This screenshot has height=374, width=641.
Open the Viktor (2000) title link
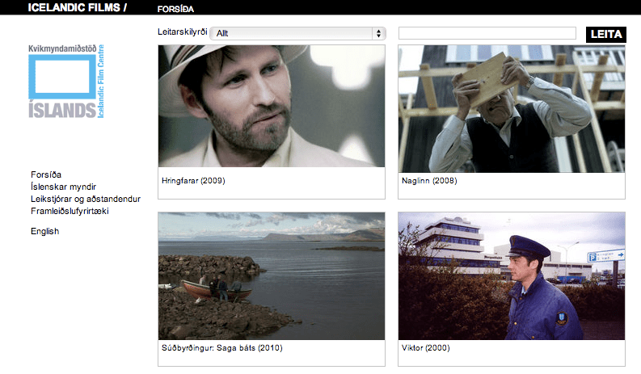click(x=425, y=348)
